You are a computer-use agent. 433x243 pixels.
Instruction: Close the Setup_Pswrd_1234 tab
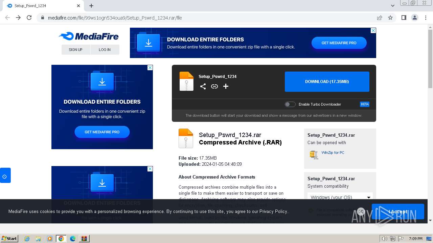(x=78, y=6)
